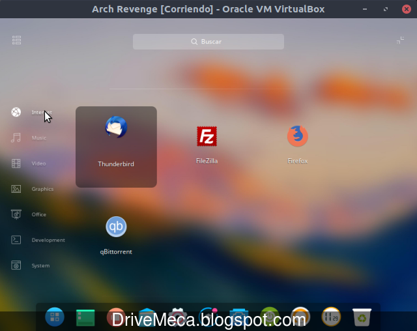Select the Video category
This screenshot has width=417, height=331.
click(x=29, y=164)
